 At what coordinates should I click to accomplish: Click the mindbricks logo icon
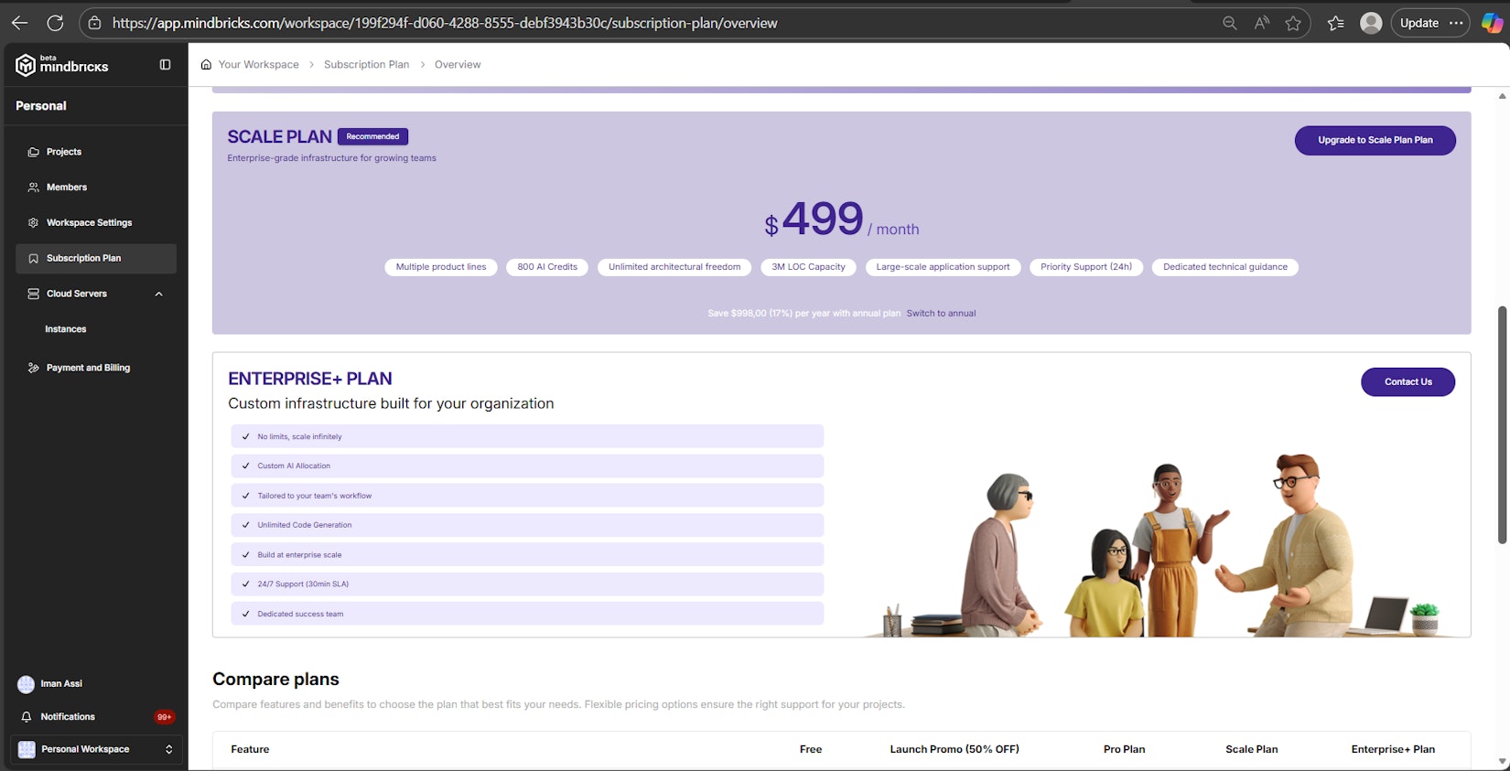coord(26,65)
